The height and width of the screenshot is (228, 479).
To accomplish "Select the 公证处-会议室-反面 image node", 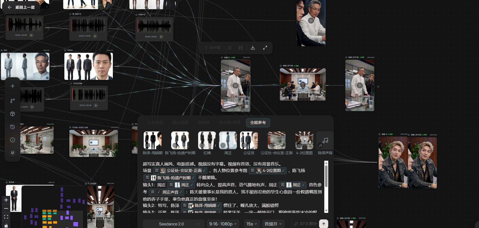I will point(94,143).
